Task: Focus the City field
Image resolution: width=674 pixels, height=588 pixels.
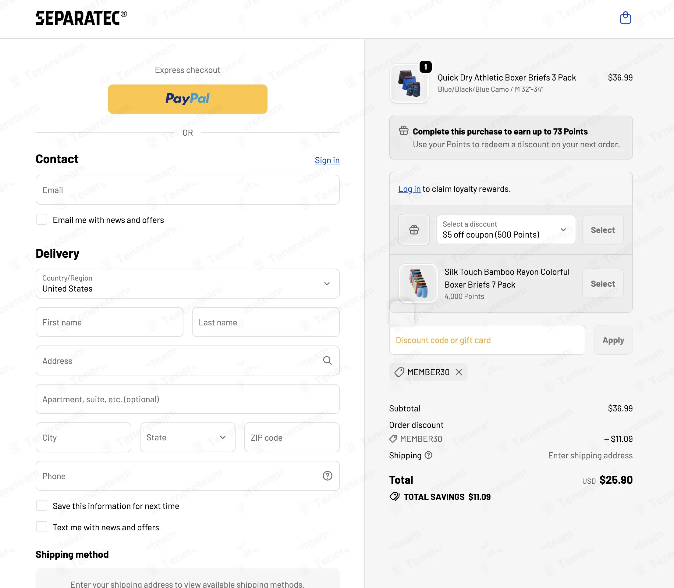Action: pyautogui.click(x=83, y=437)
